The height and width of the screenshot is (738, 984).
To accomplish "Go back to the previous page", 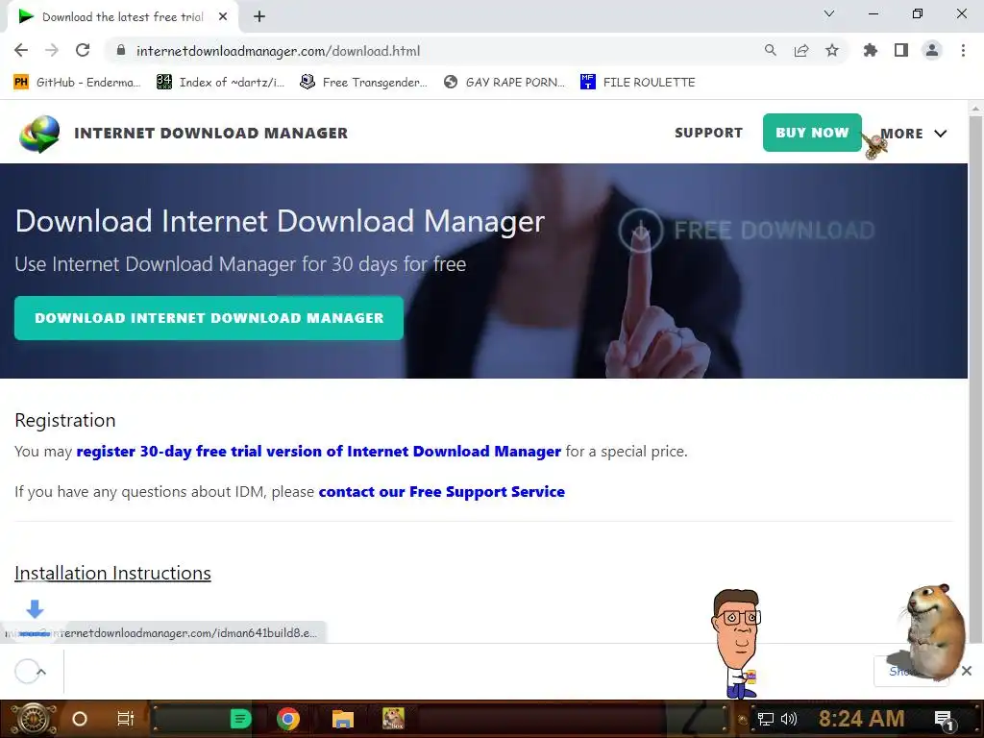I will (21, 51).
